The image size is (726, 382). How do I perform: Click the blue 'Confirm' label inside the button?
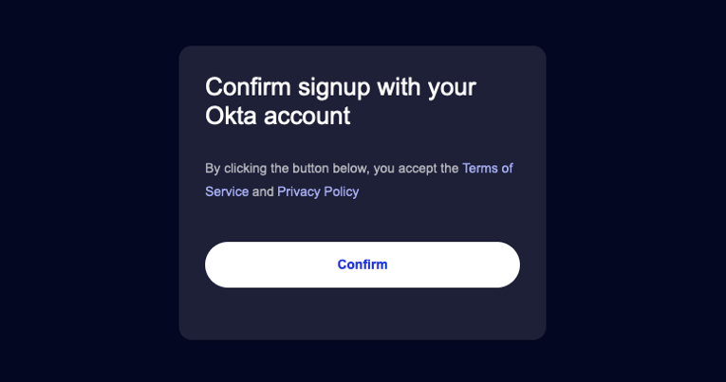(x=363, y=264)
